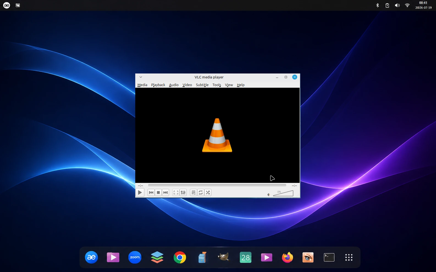Toggle shuffle random playback in VLC

point(208,192)
